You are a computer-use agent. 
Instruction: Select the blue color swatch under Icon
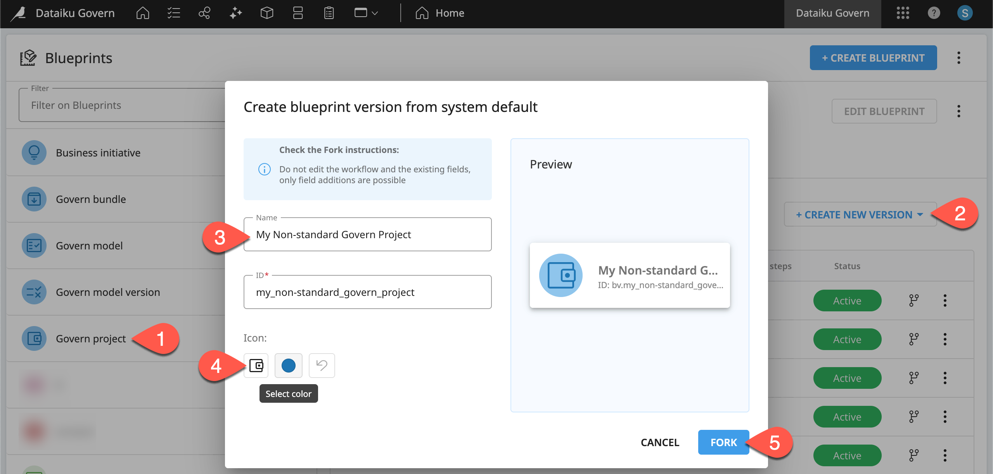click(288, 365)
